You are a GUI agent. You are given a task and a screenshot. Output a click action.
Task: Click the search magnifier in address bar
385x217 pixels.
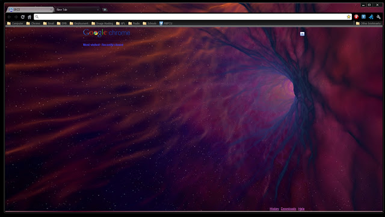click(37, 17)
